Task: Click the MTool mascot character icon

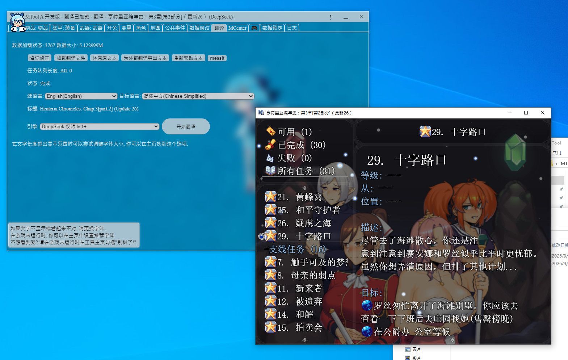Action: (x=17, y=22)
